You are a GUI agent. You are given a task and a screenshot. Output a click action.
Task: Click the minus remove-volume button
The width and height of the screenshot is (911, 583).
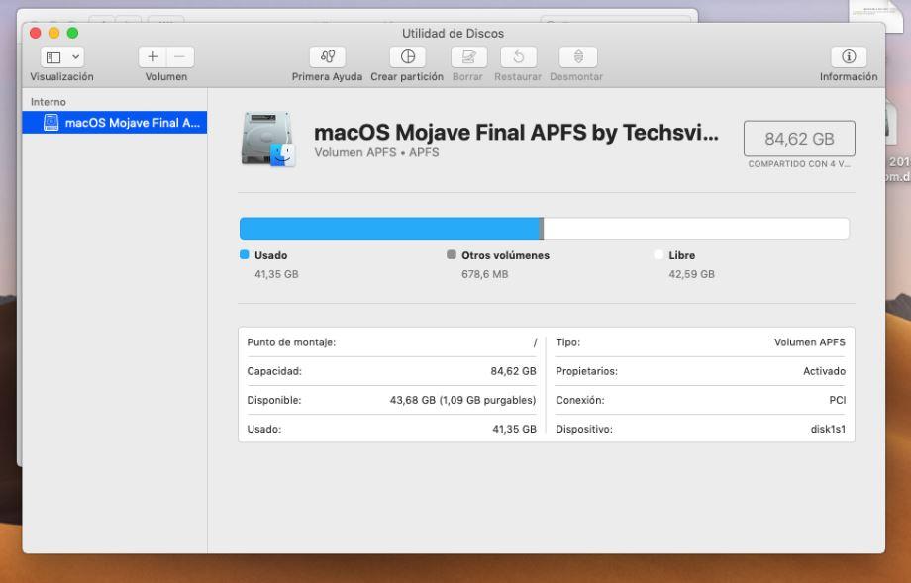pos(180,56)
